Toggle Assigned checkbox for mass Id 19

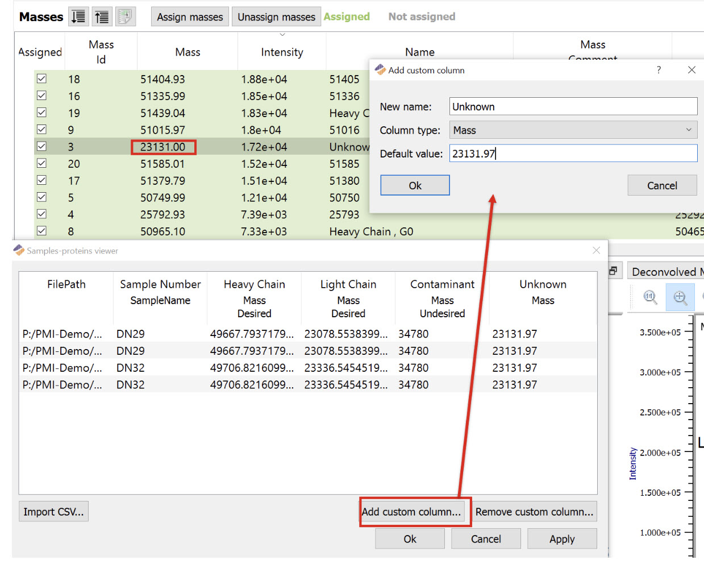pyautogui.click(x=41, y=113)
